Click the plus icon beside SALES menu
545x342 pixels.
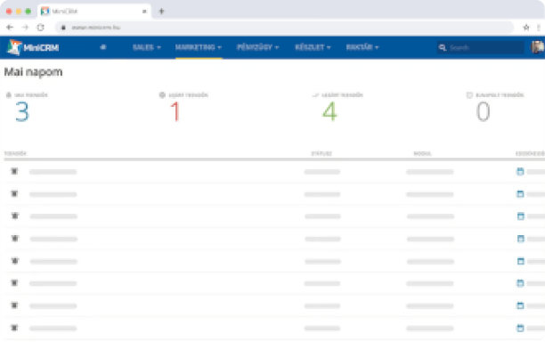[103, 47]
